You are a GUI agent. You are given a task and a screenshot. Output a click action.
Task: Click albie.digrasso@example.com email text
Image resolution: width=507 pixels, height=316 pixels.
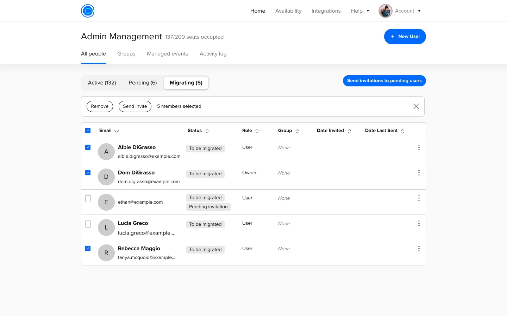click(x=149, y=157)
